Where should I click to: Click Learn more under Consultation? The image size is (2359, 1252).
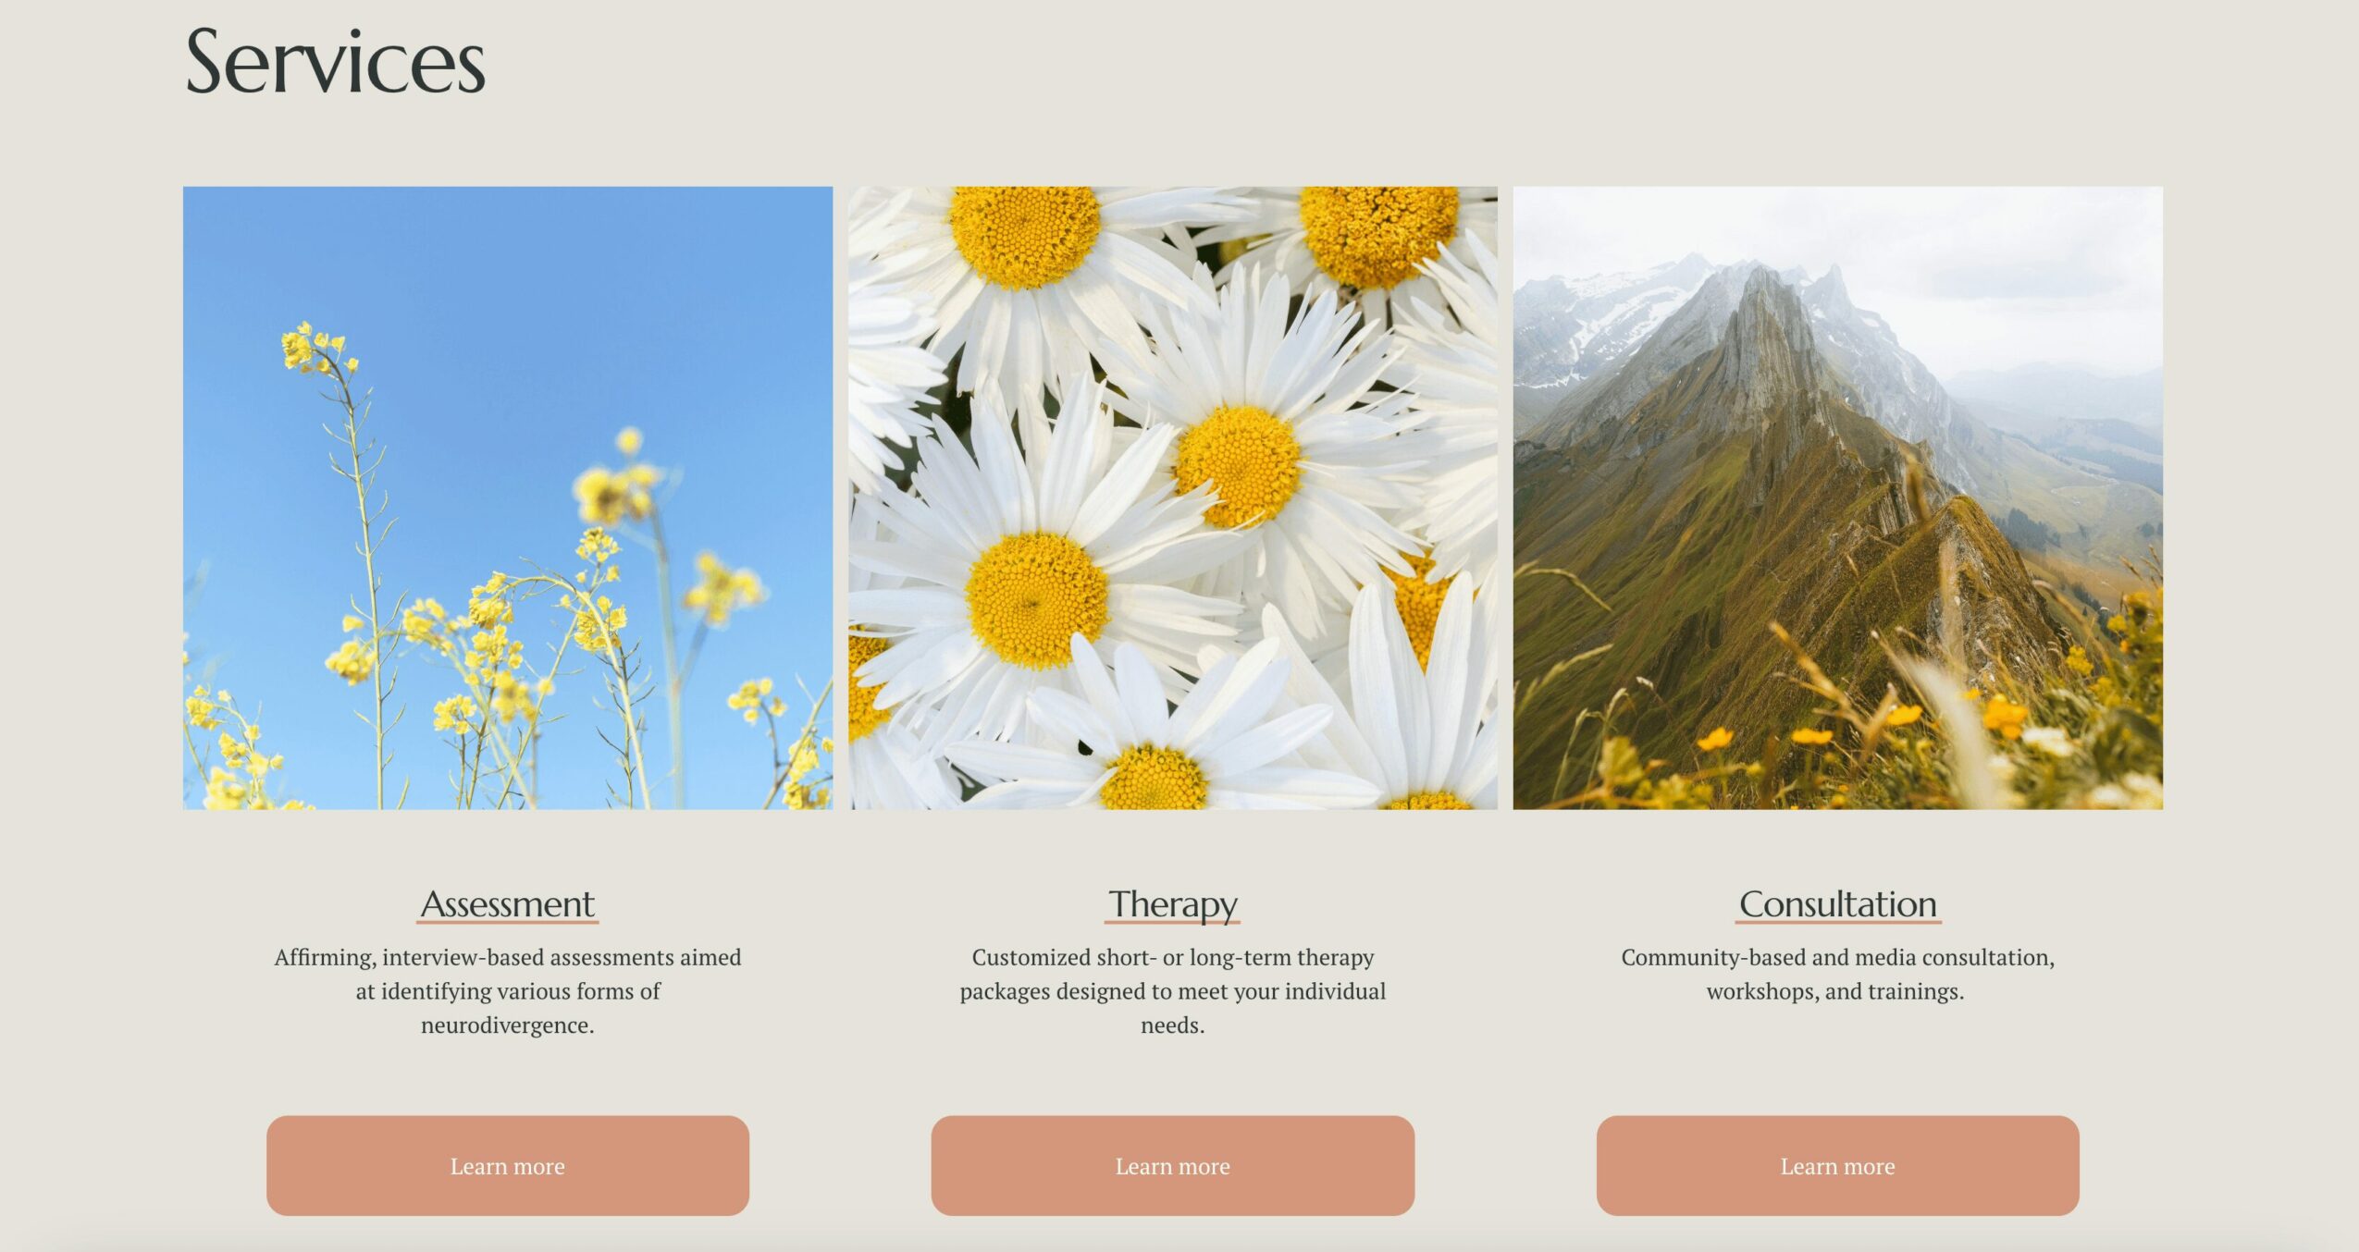(1837, 1165)
